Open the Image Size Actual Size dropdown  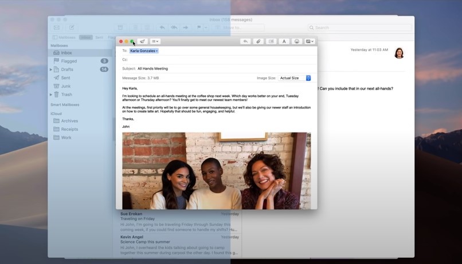295,78
